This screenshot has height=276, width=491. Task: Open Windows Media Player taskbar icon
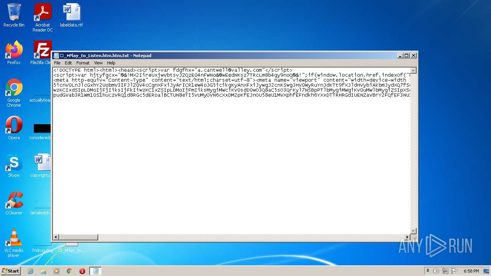[56, 271]
